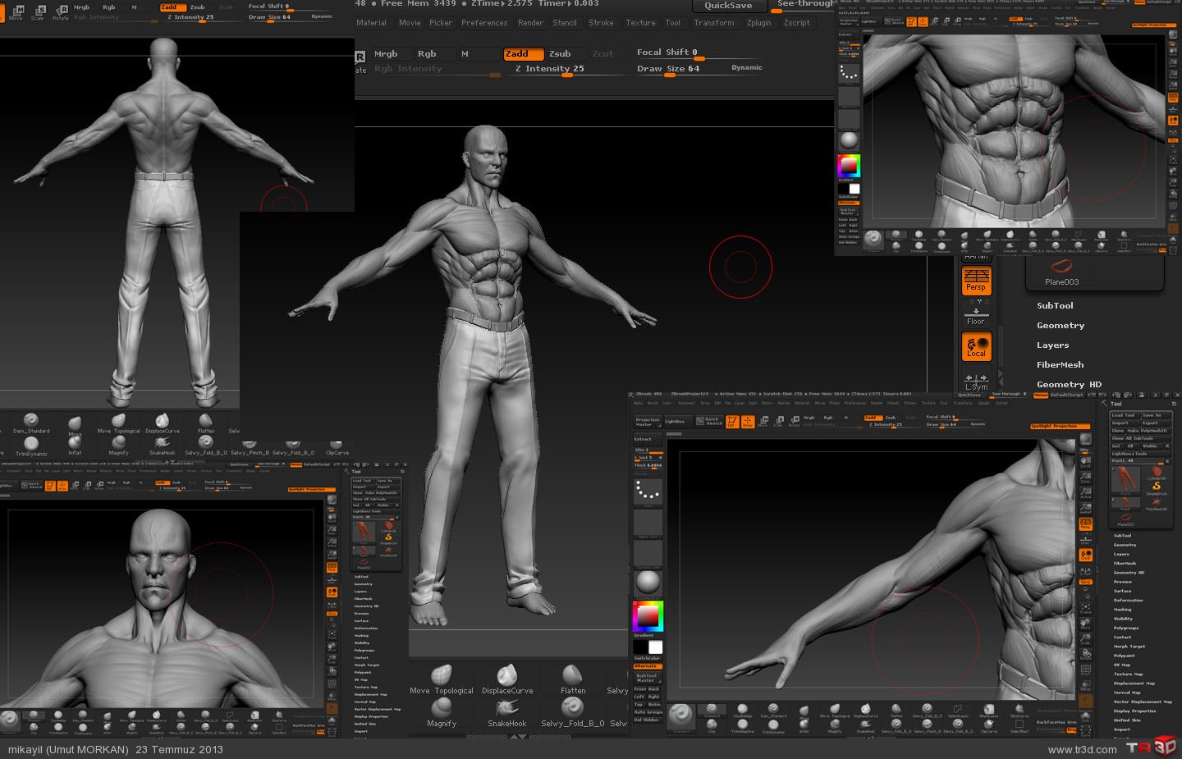Click the large QuickSave button
The width and height of the screenshot is (1182, 759).
pos(728,6)
